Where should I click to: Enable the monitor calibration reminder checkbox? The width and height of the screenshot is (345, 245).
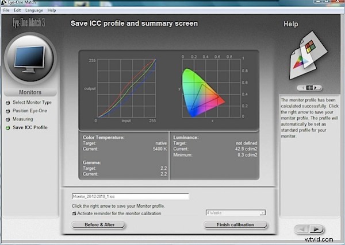tap(74, 213)
